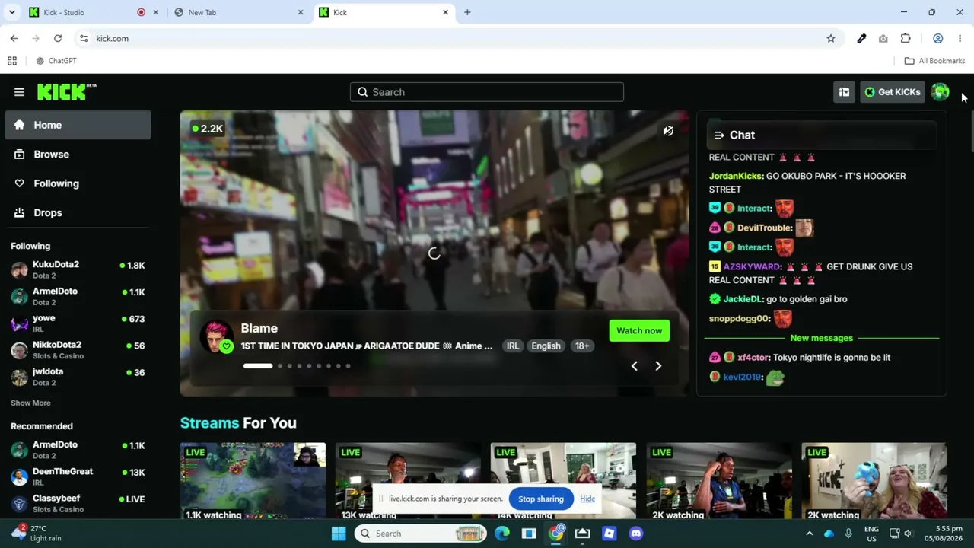
Task: Click the Watch now button
Action: [639, 330]
